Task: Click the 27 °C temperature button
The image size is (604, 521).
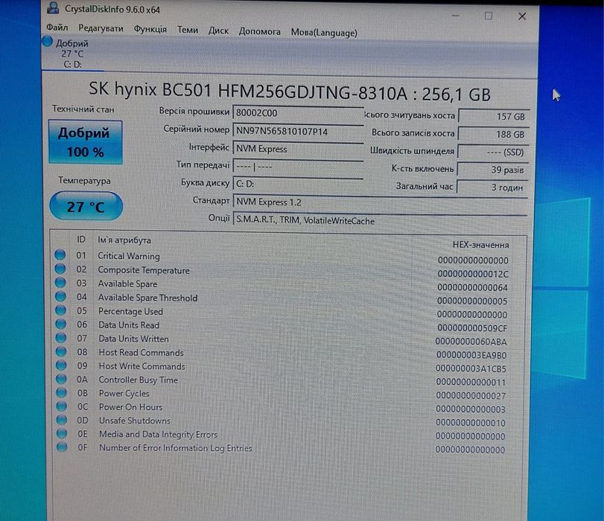Action: (86, 206)
